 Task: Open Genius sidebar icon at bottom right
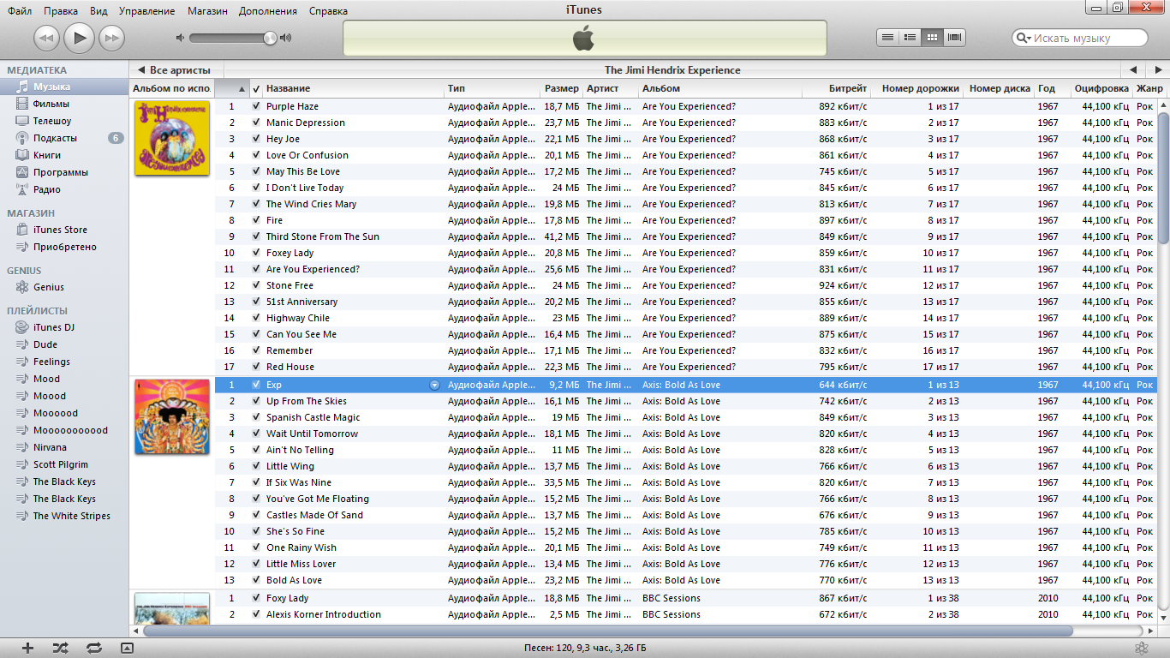click(x=1142, y=648)
